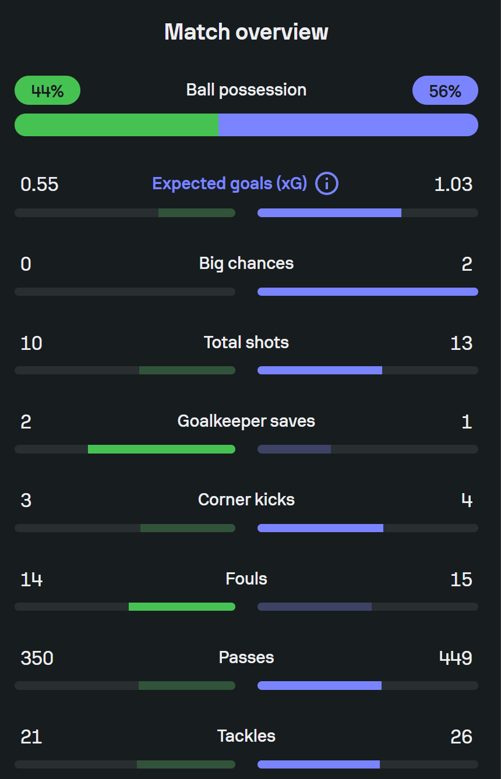
Task: Click the Total shots stat label
Action: (x=246, y=342)
